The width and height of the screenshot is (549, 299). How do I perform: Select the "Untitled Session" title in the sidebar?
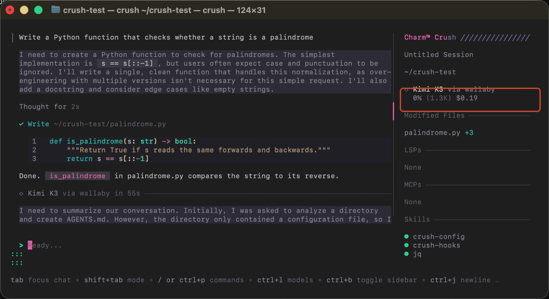(439, 55)
